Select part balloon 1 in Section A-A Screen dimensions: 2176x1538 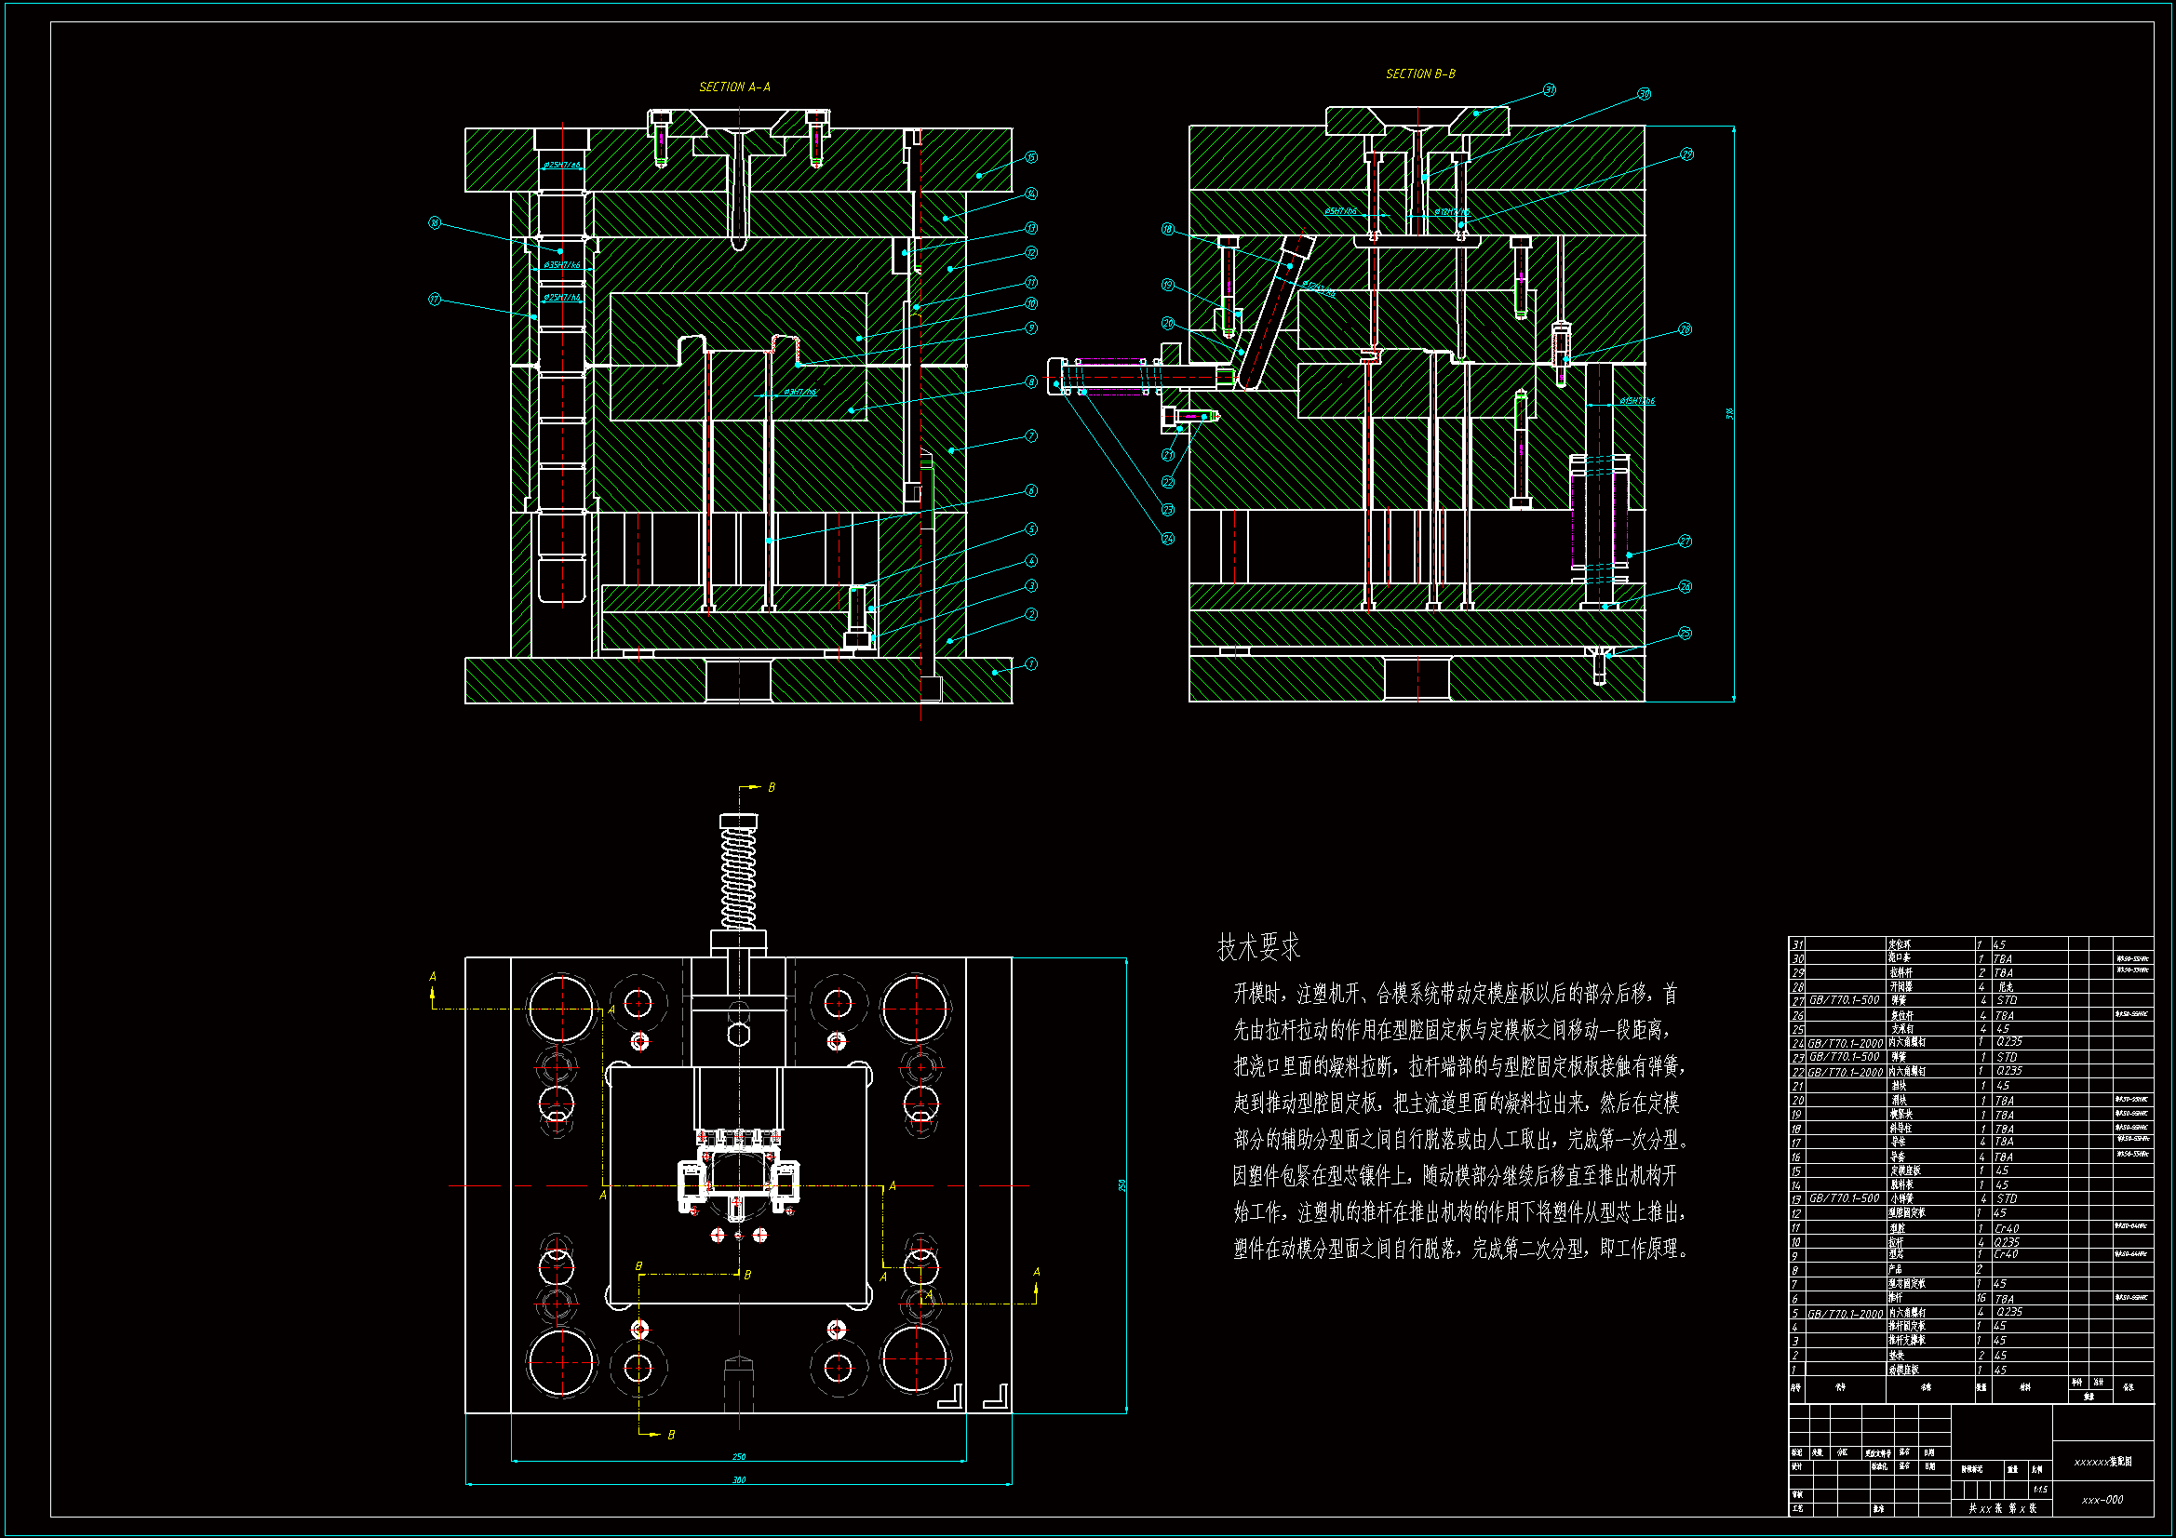coord(1031,664)
